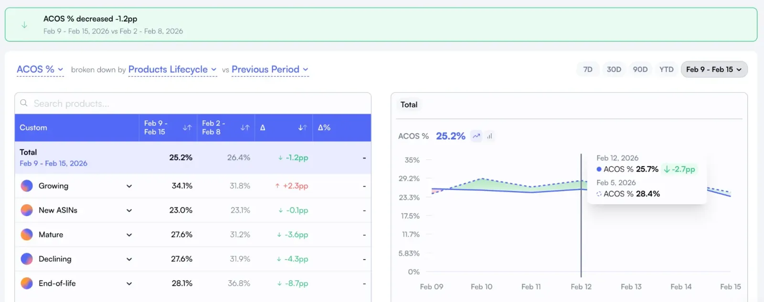Click tooltip ACOS % 25.7% value
This screenshot has height=302, width=764.
(647, 169)
